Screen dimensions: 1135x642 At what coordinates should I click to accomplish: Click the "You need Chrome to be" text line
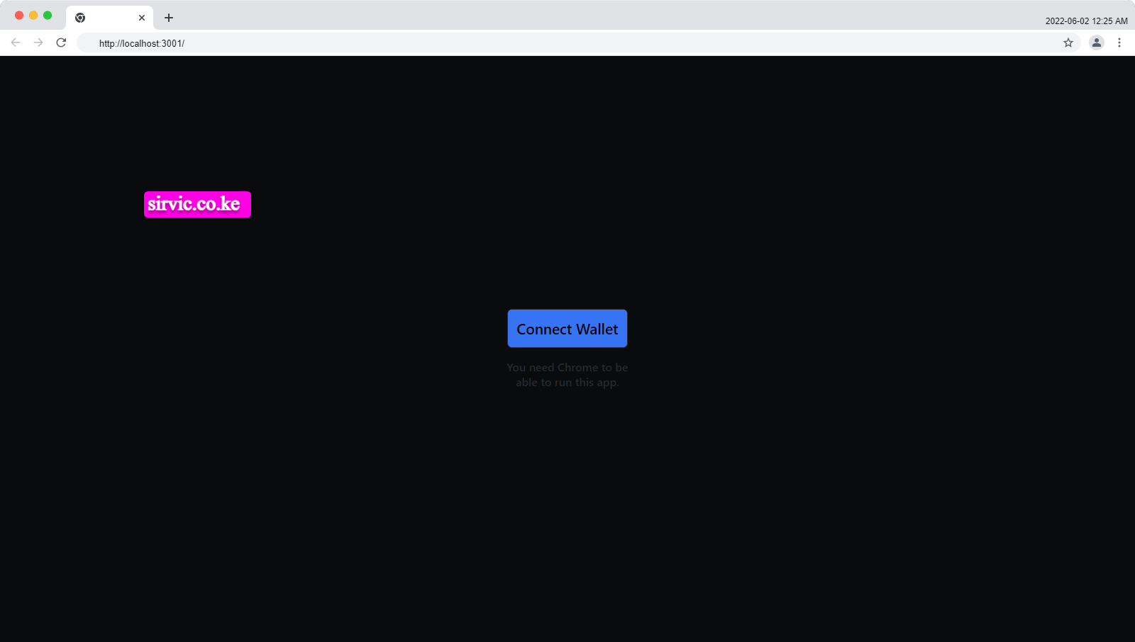click(x=567, y=367)
